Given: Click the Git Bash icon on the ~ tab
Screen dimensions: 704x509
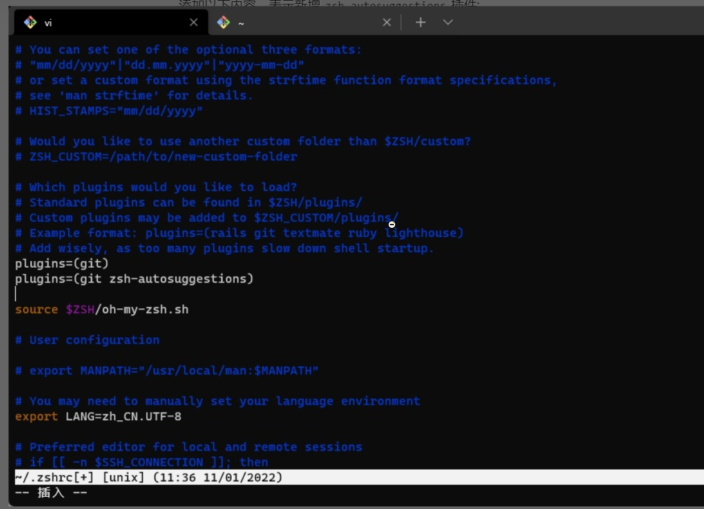Looking at the screenshot, I should (223, 23).
